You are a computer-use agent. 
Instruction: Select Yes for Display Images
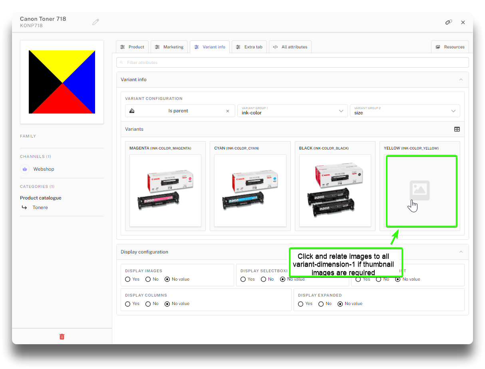128,279
